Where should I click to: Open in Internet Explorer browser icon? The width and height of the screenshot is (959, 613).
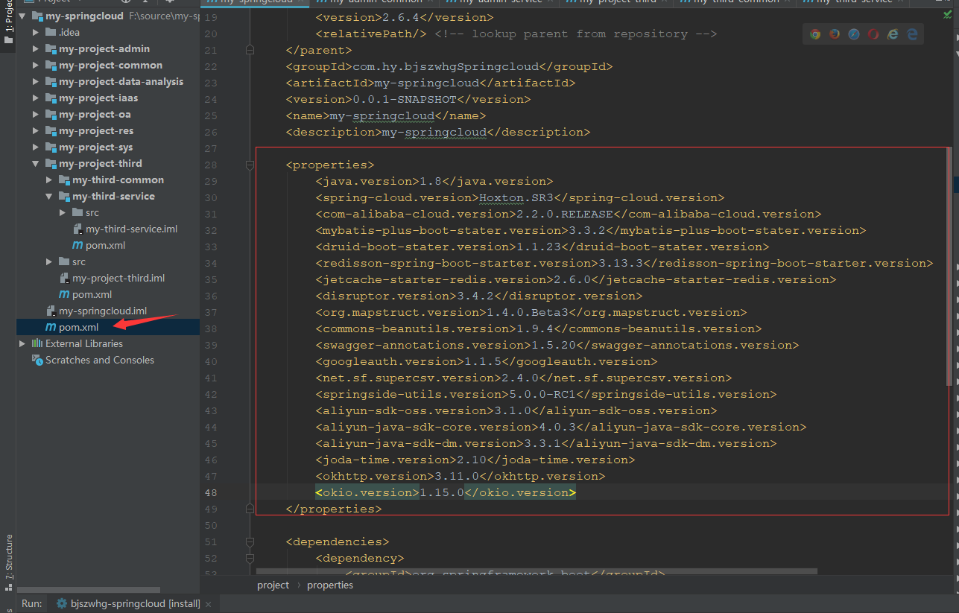(893, 34)
